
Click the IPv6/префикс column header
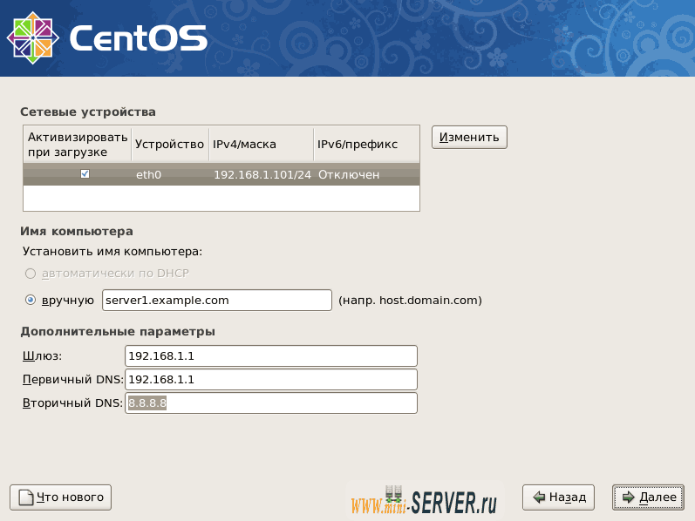click(x=366, y=145)
